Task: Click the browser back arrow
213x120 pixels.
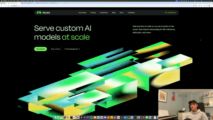Action: [x=1, y=6]
